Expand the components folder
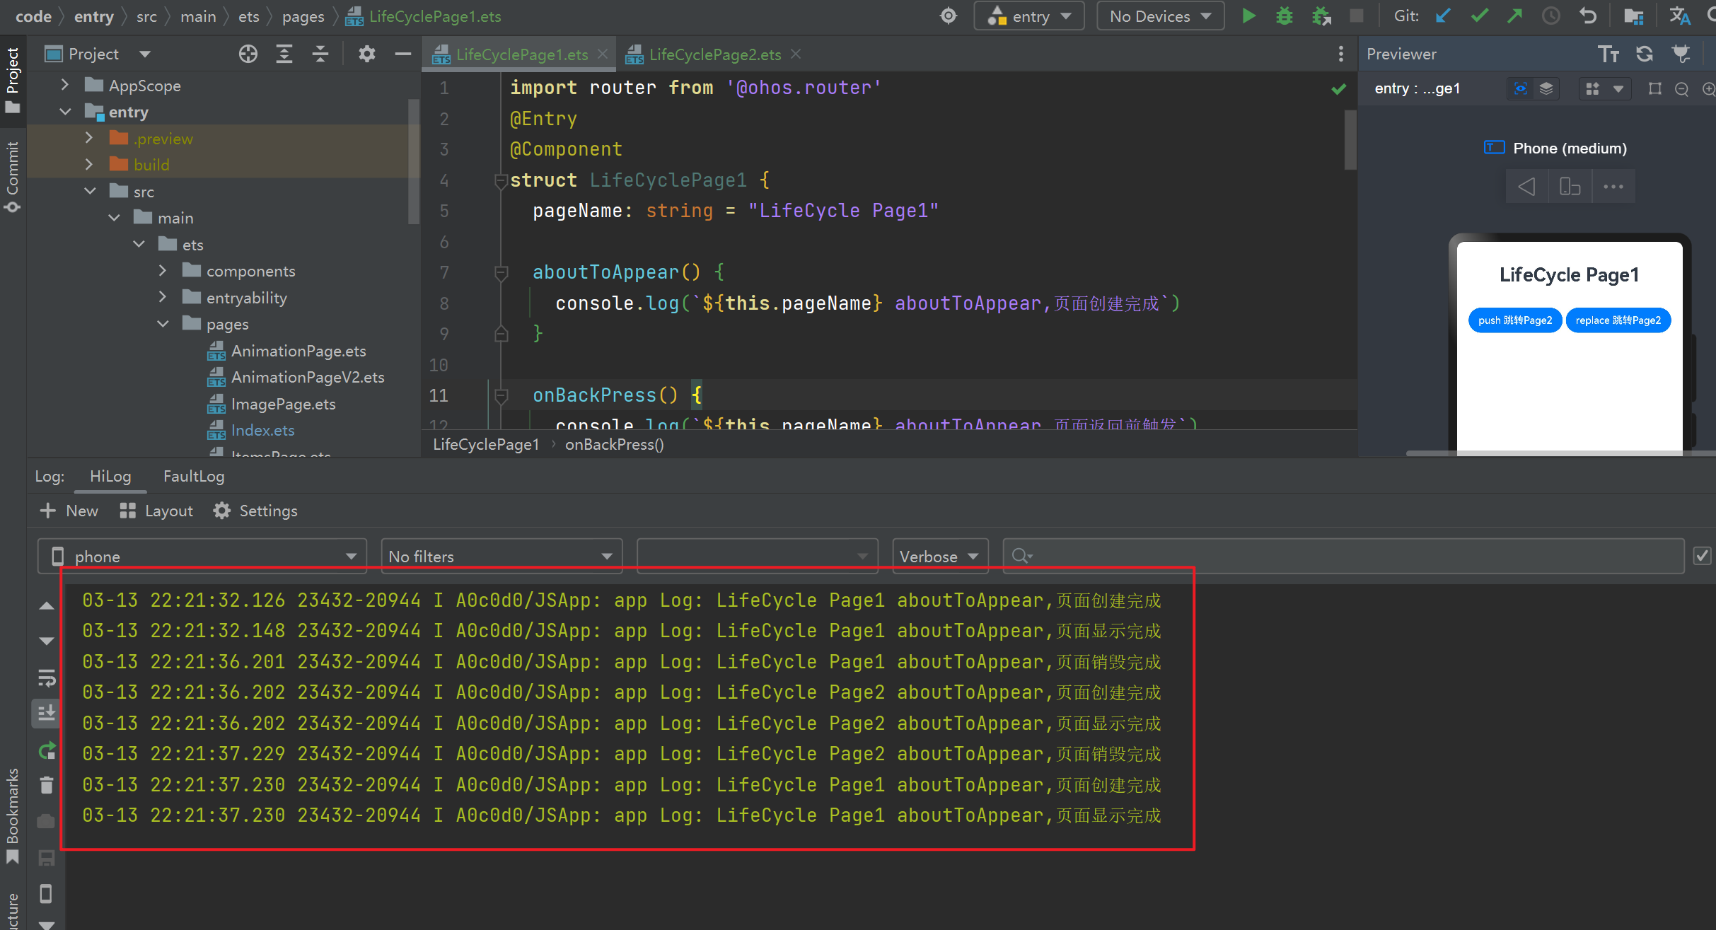Image resolution: width=1716 pixels, height=930 pixels. pyautogui.click(x=163, y=271)
